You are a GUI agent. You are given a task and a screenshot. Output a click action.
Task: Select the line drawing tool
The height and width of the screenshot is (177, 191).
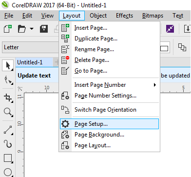point(8,130)
